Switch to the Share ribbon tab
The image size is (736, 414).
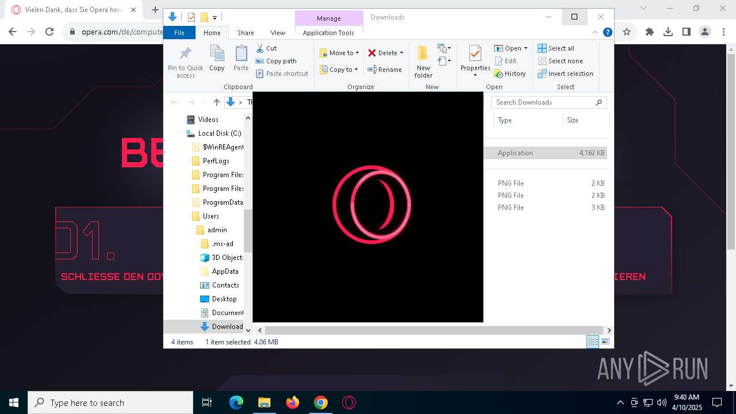pos(246,33)
